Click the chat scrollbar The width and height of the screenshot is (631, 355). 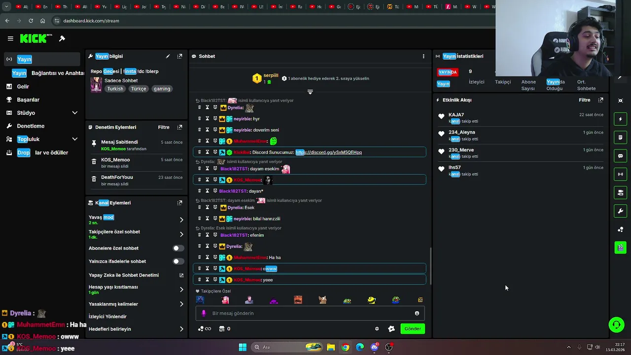[431, 266]
